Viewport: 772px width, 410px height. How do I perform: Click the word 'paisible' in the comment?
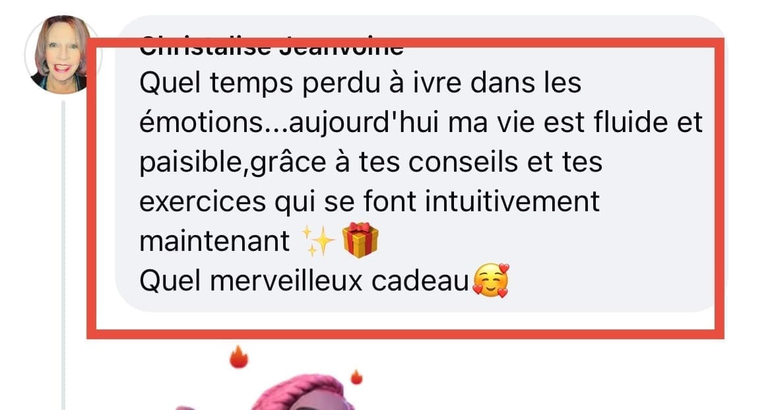tap(191, 163)
